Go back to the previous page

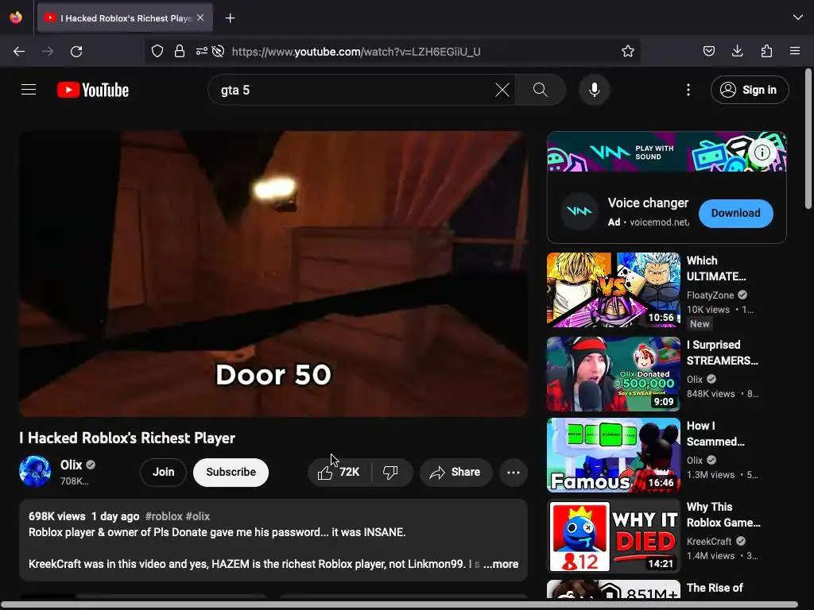(x=19, y=52)
